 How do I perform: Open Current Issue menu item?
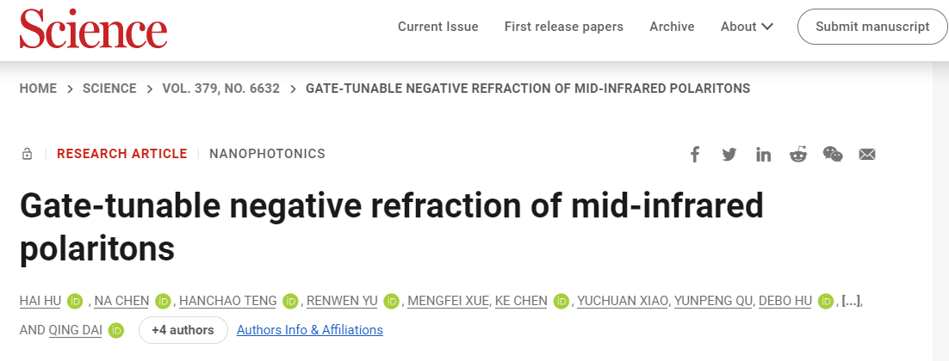437,27
